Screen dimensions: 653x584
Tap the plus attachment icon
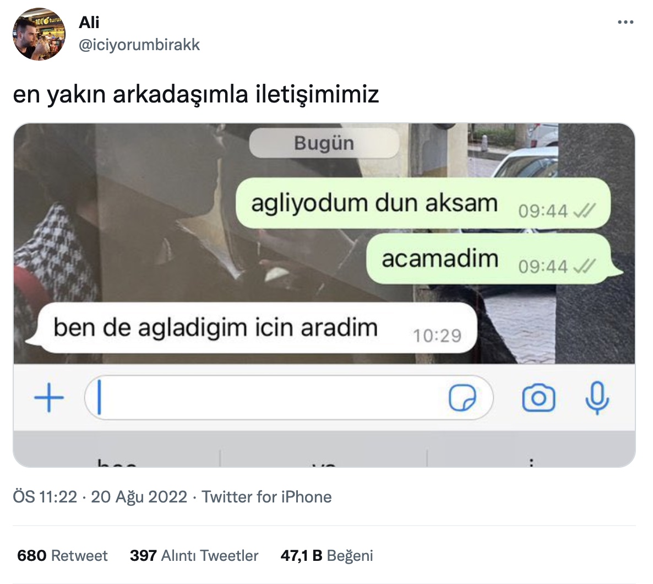point(49,398)
